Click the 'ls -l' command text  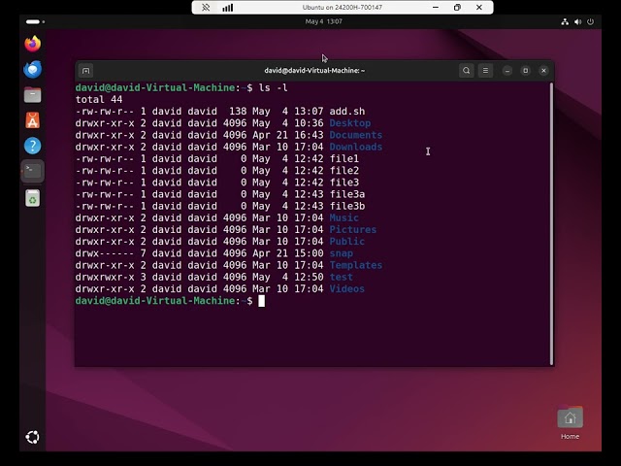(x=274, y=87)
